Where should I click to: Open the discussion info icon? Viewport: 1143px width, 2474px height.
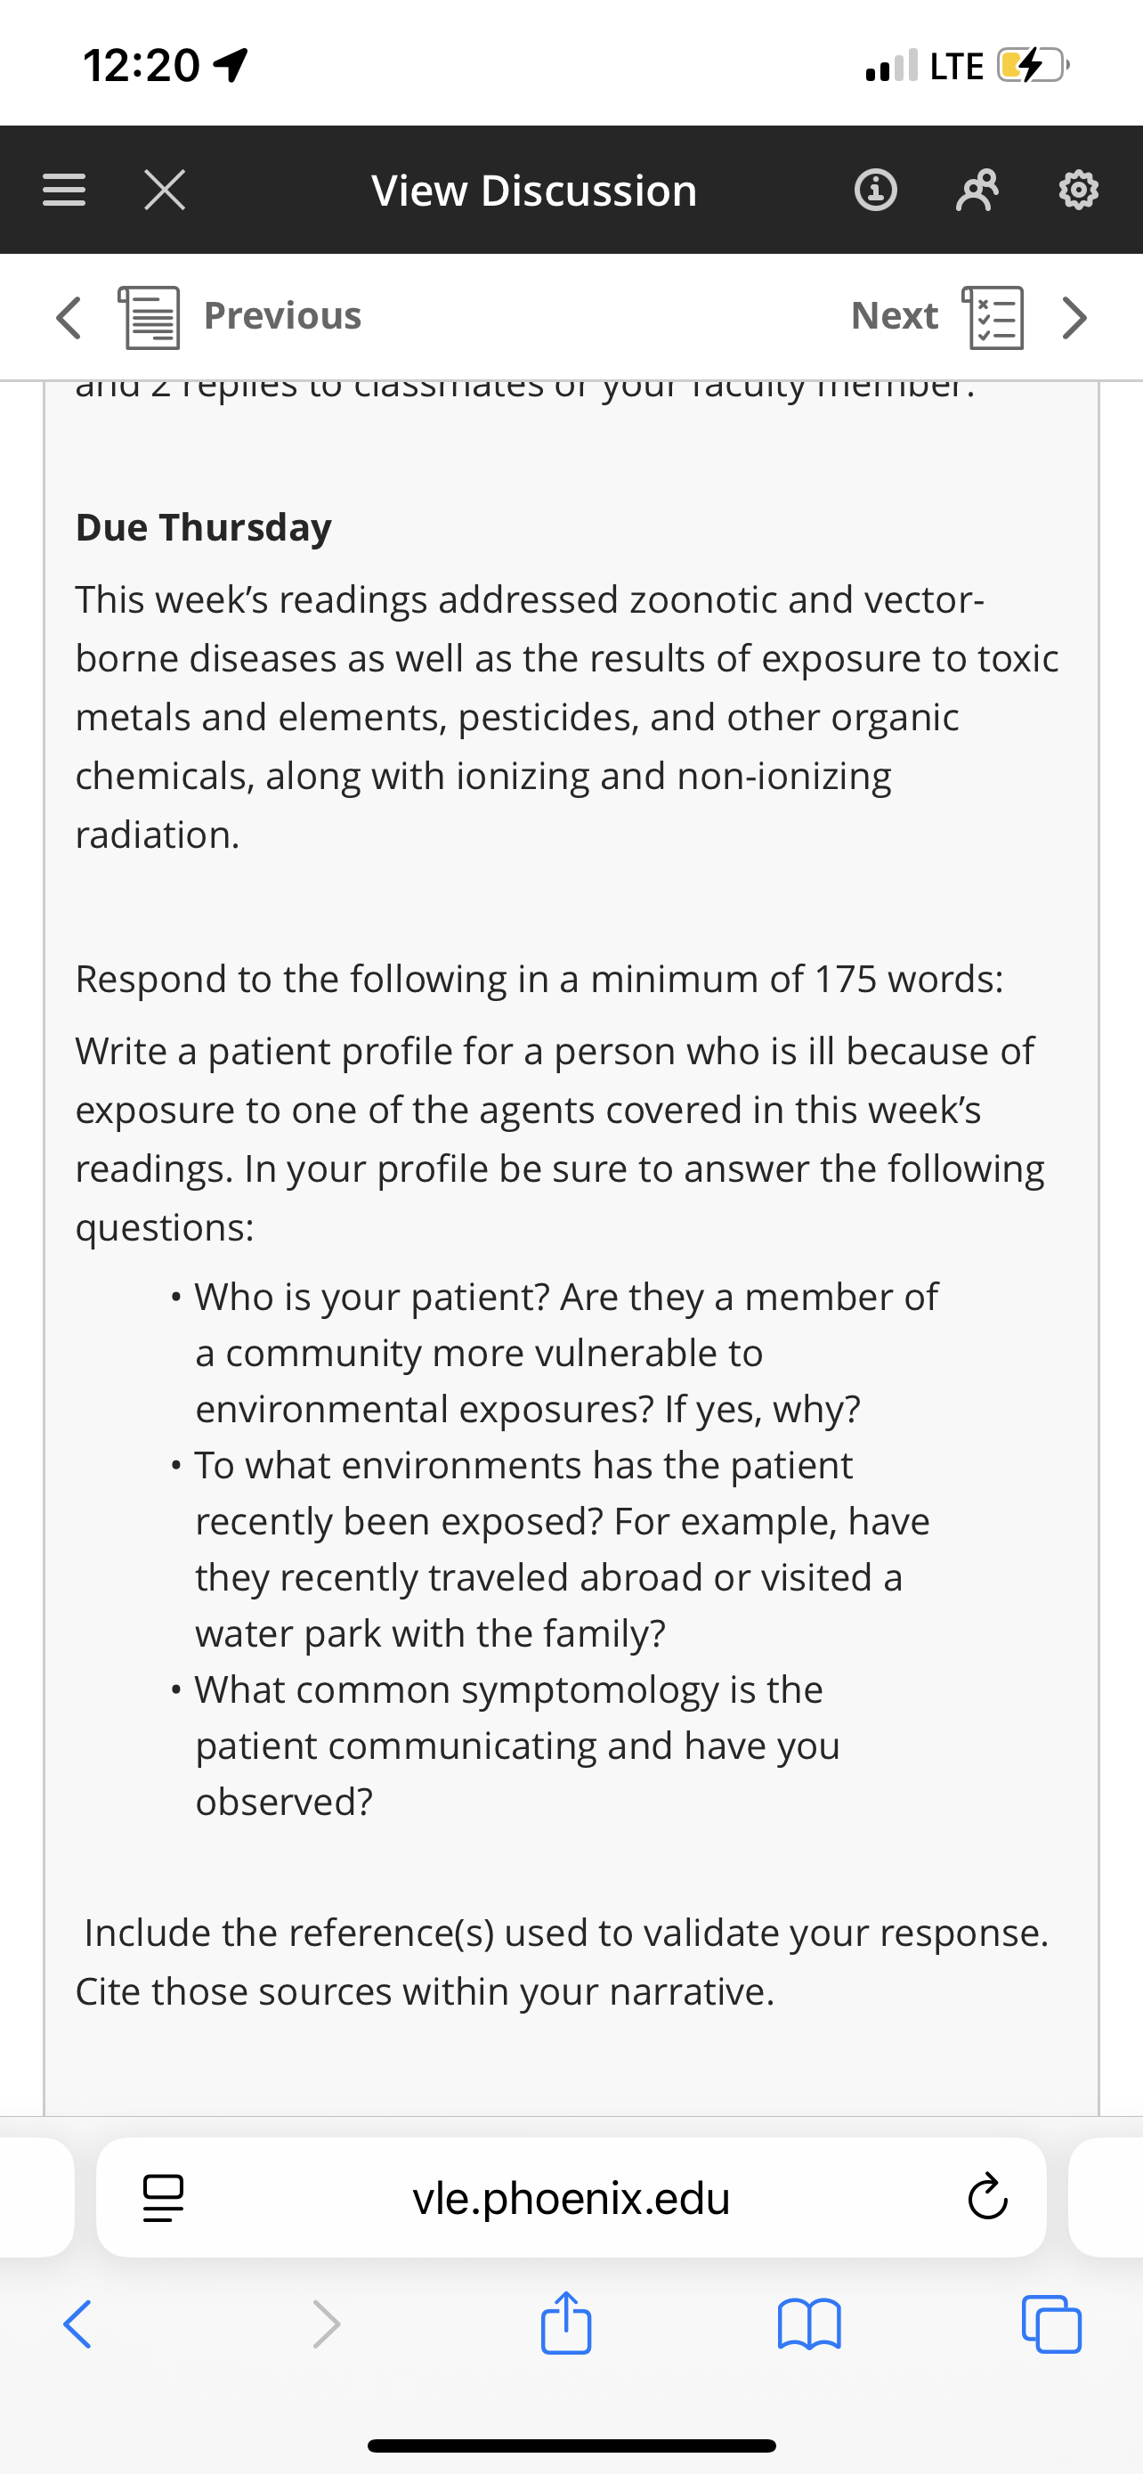pyautogui.click(x=875, y=191)
